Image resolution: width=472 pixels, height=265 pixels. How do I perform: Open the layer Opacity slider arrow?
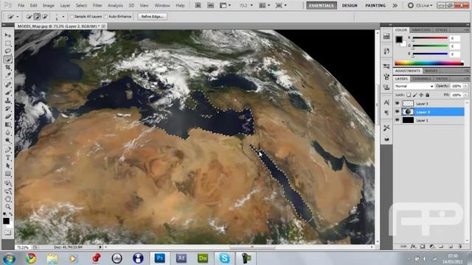coord(465,86)
